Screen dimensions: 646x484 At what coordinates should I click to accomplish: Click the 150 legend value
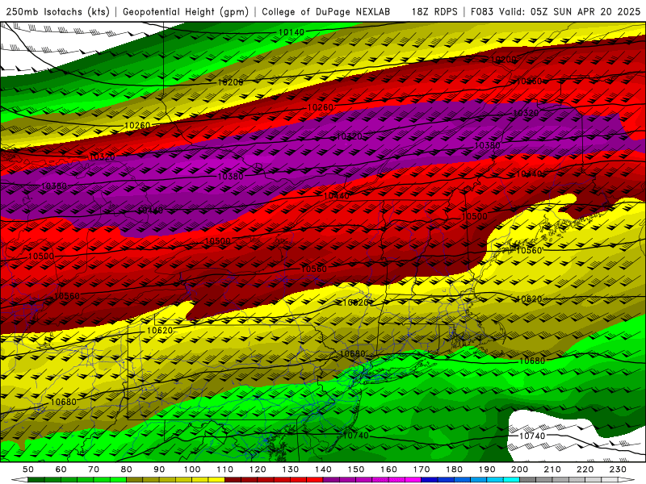pos(356,469)
